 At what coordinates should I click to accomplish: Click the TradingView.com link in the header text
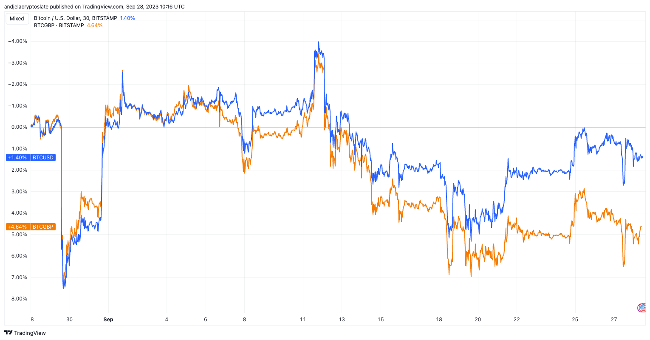coord(101,6)
